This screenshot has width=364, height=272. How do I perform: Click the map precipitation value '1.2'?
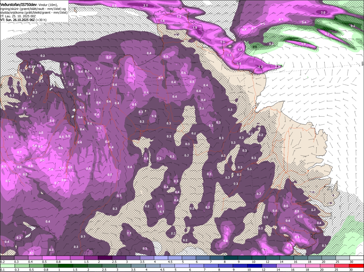tap(179, 16)
